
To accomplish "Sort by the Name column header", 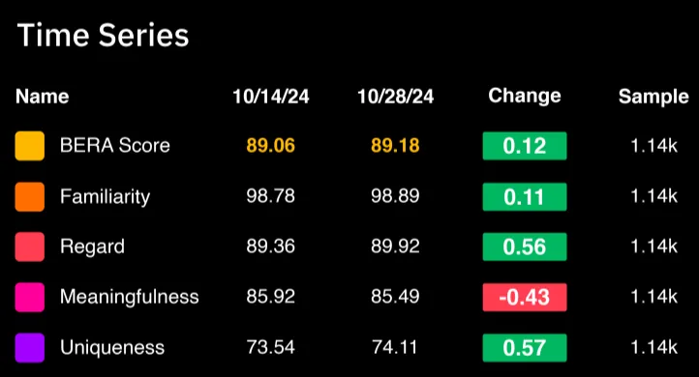I will click(x=43, y=96).
